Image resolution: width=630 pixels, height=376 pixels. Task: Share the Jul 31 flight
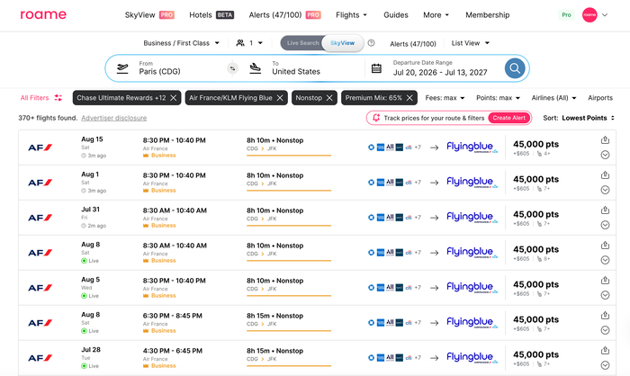pyautogui.click(x=605, y=210)
